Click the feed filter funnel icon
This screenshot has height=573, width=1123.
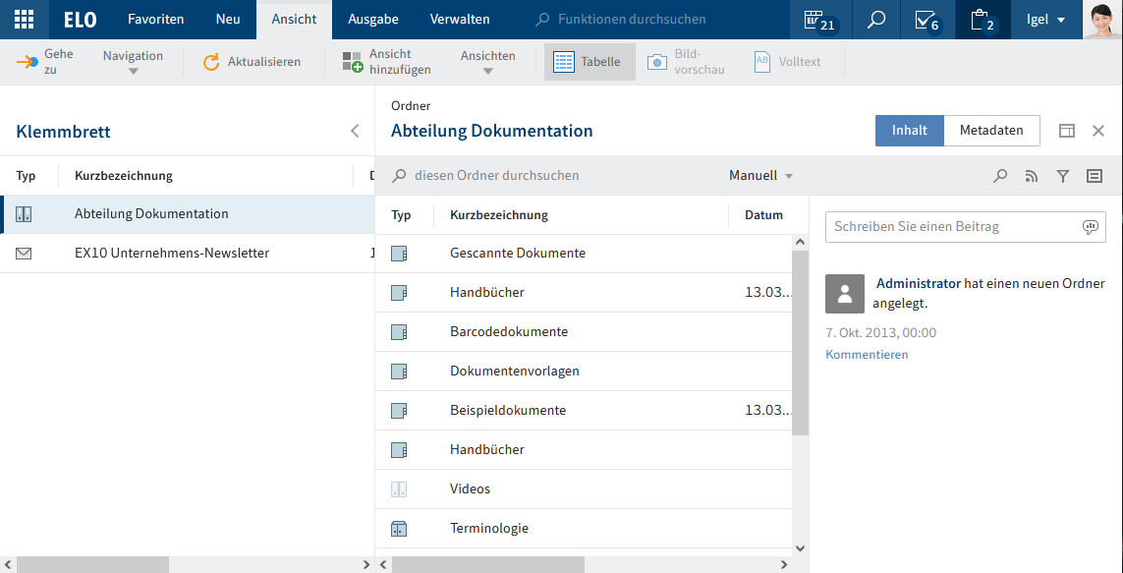pyautogui.click(x=1062, y=176)
